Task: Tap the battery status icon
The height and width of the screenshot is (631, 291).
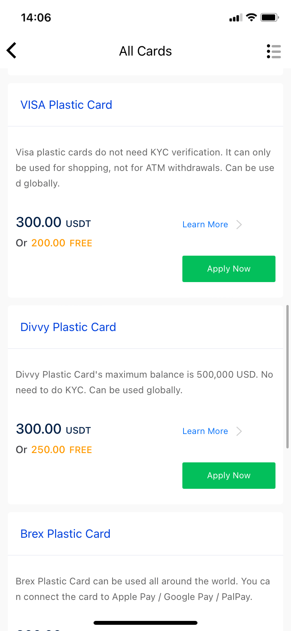Action: (x=270, y=17)
